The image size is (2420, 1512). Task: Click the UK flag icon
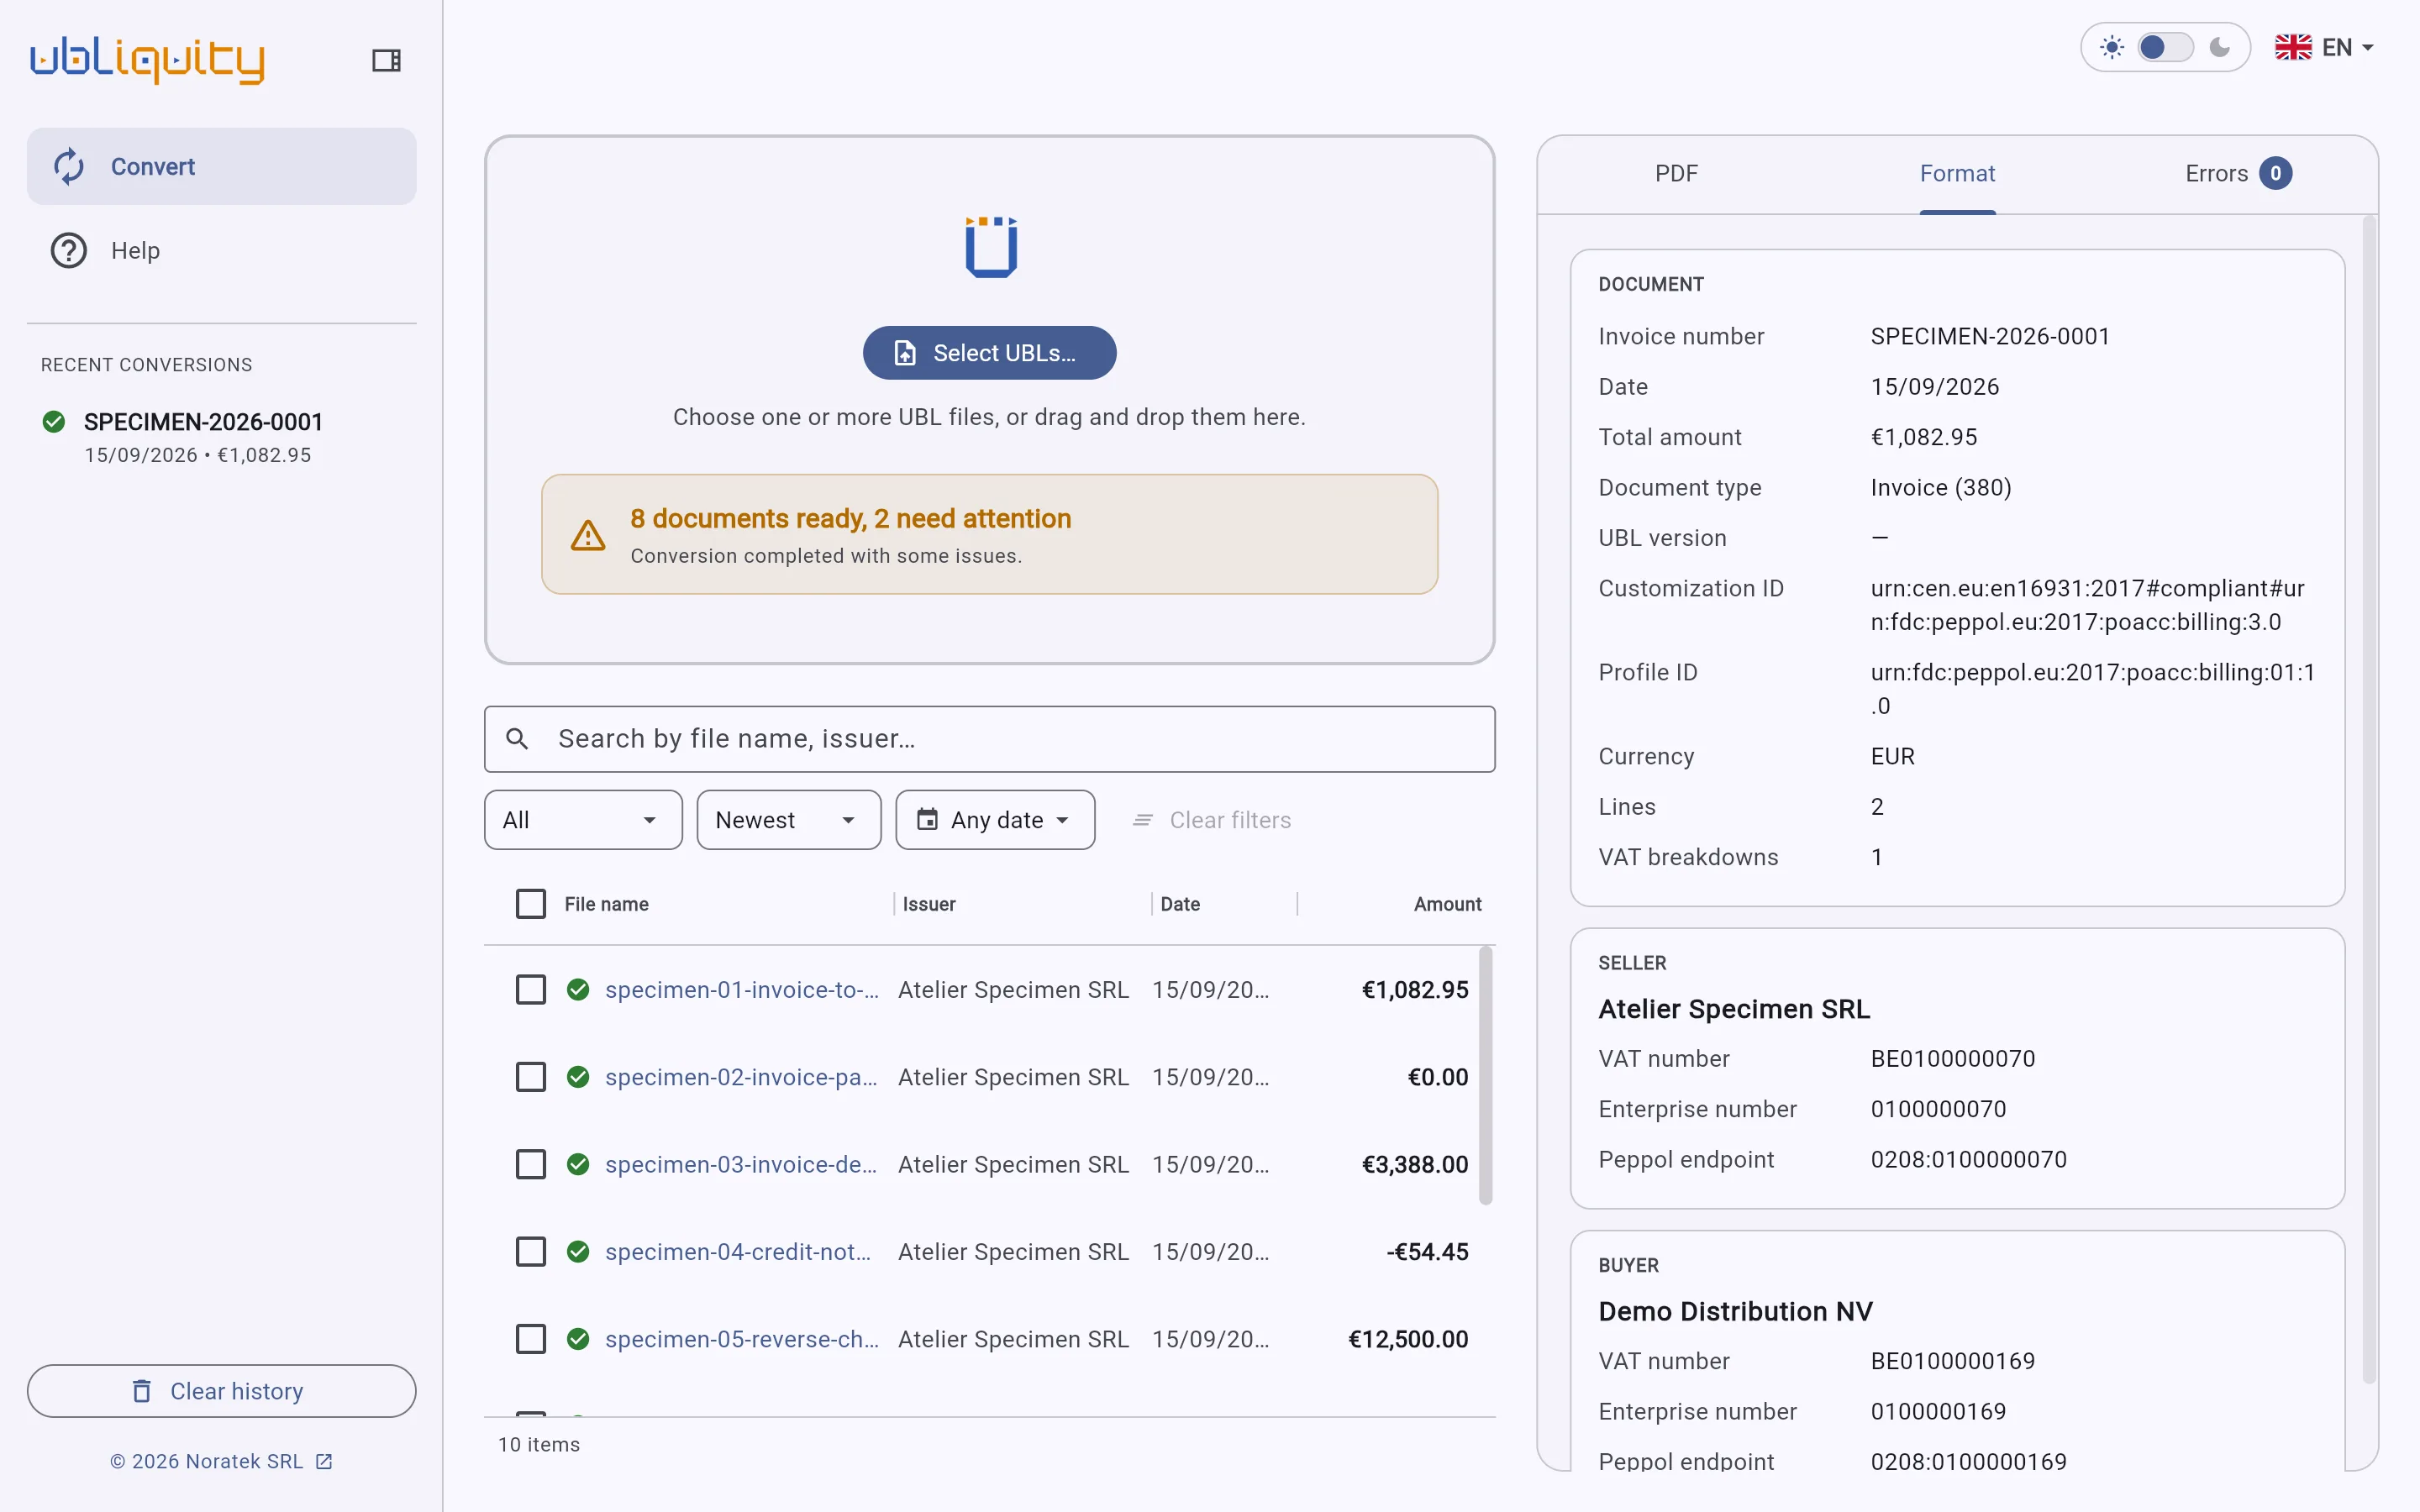tap(2293, 47)
